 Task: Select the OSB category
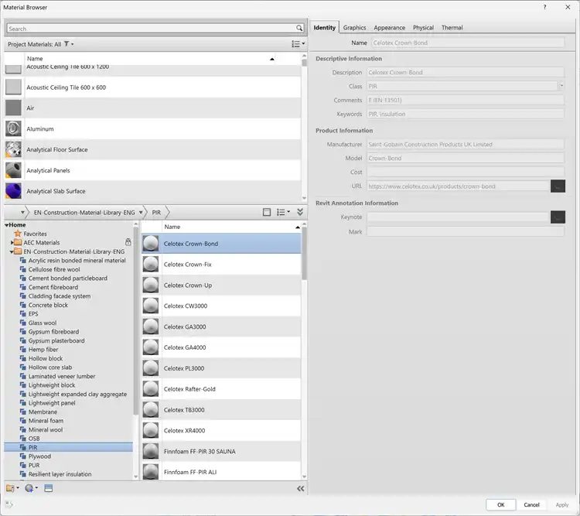pyautogui.click(x=34, y=439)
